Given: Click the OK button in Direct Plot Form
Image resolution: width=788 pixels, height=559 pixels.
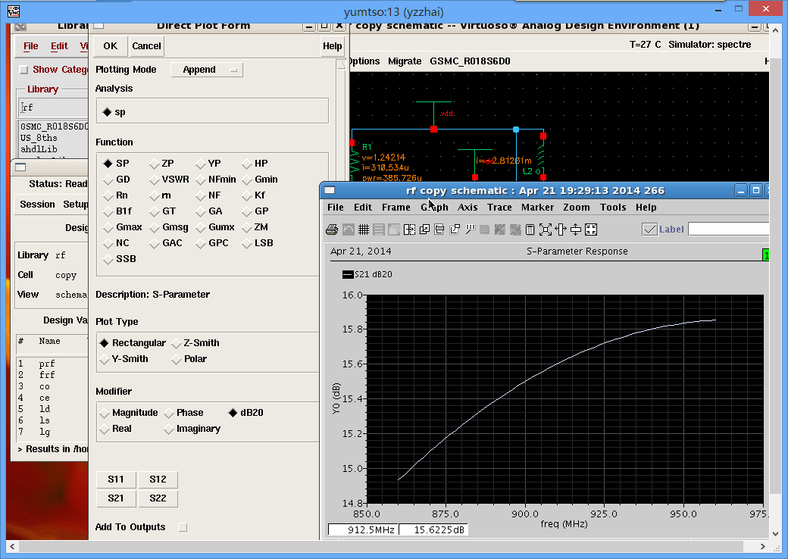Looking at the screenshot, I should point(110,46).
